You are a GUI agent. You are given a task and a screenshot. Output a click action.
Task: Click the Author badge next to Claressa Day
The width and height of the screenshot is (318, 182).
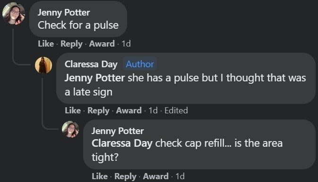pos(140,64)
